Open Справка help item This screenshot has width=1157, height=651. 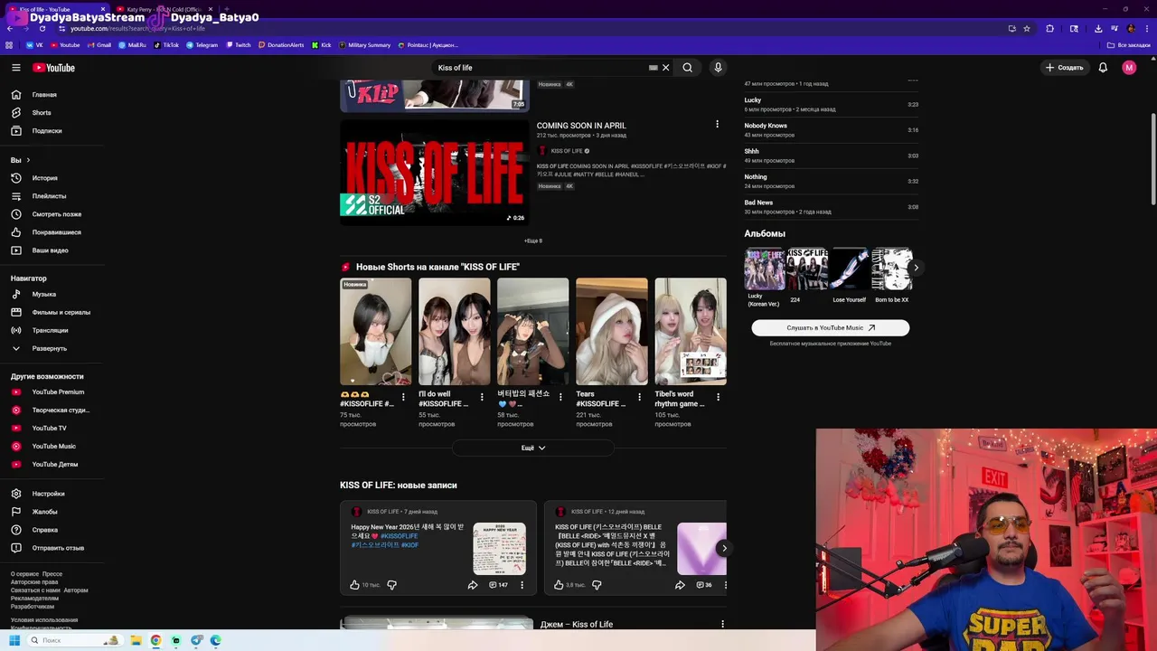[x=51, y=530]
